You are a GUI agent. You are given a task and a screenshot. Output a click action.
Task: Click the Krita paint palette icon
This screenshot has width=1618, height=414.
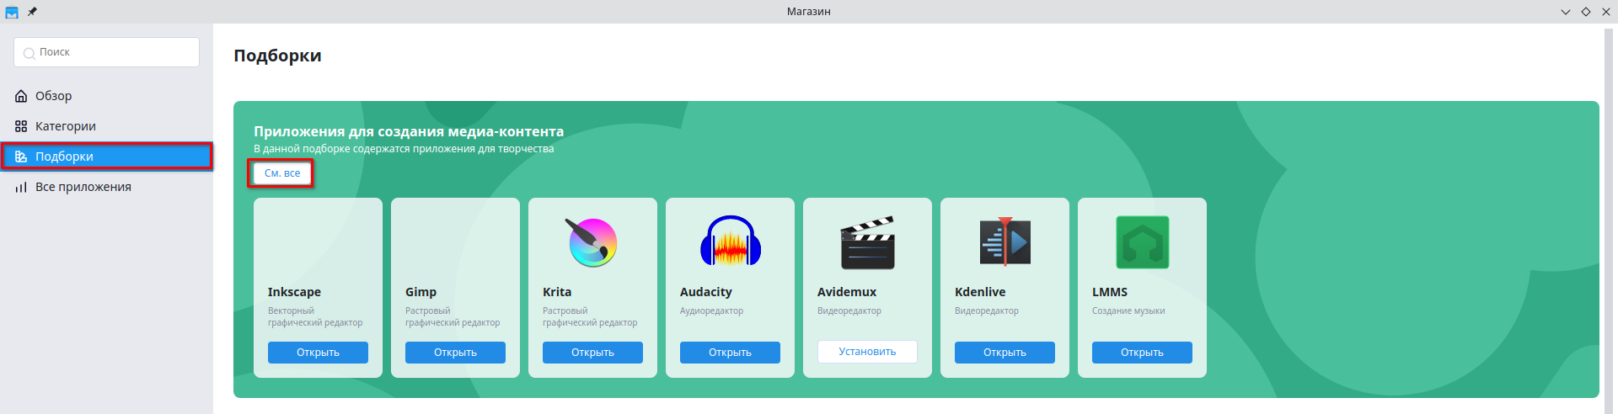(x=592, y=242)
